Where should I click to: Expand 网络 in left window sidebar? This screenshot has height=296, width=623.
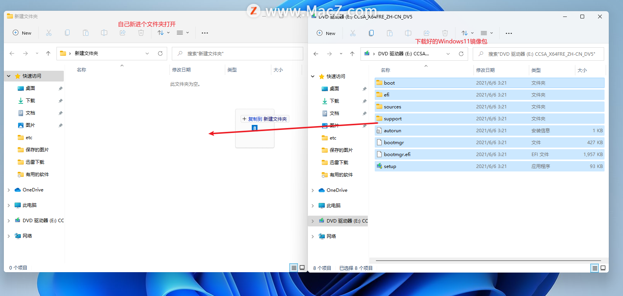pos(9,236)
